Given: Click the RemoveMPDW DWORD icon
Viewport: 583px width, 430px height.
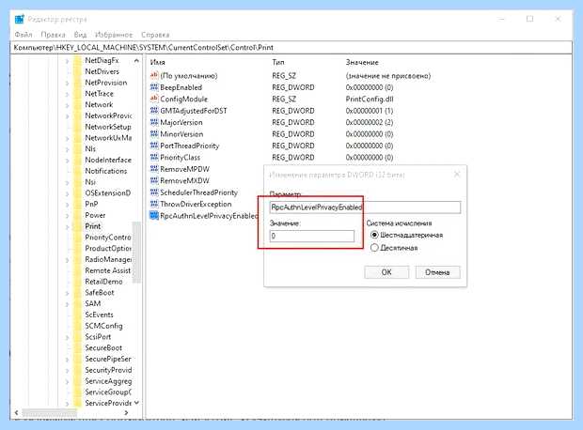Looking at the screenshot, I should 154,169.
